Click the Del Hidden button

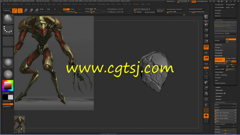[139, 12]
